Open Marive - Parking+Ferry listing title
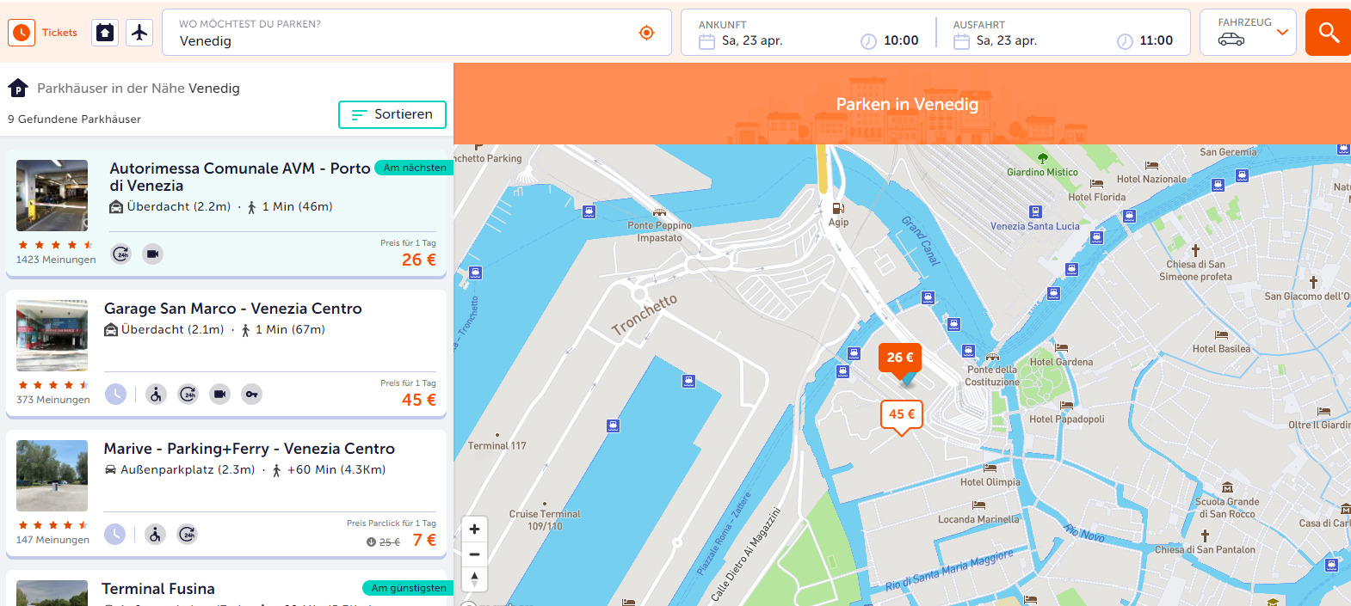 249,449
